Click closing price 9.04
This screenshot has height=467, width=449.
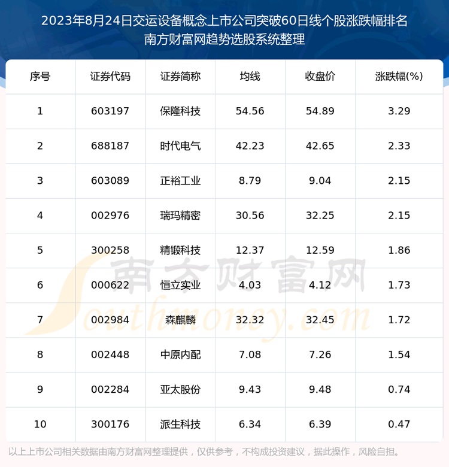pyautogui.click(x=320, y=181)
